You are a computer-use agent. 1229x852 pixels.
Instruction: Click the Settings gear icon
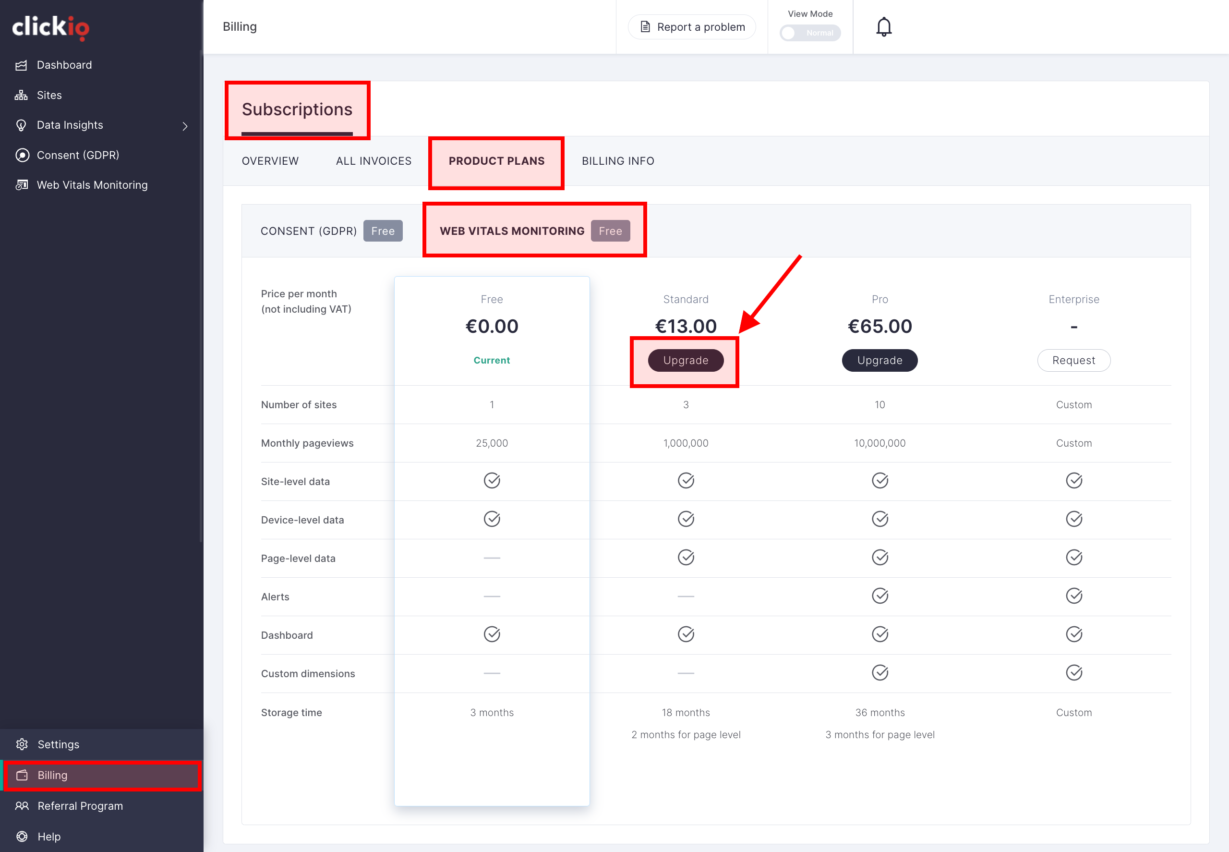tap(22, 744)
